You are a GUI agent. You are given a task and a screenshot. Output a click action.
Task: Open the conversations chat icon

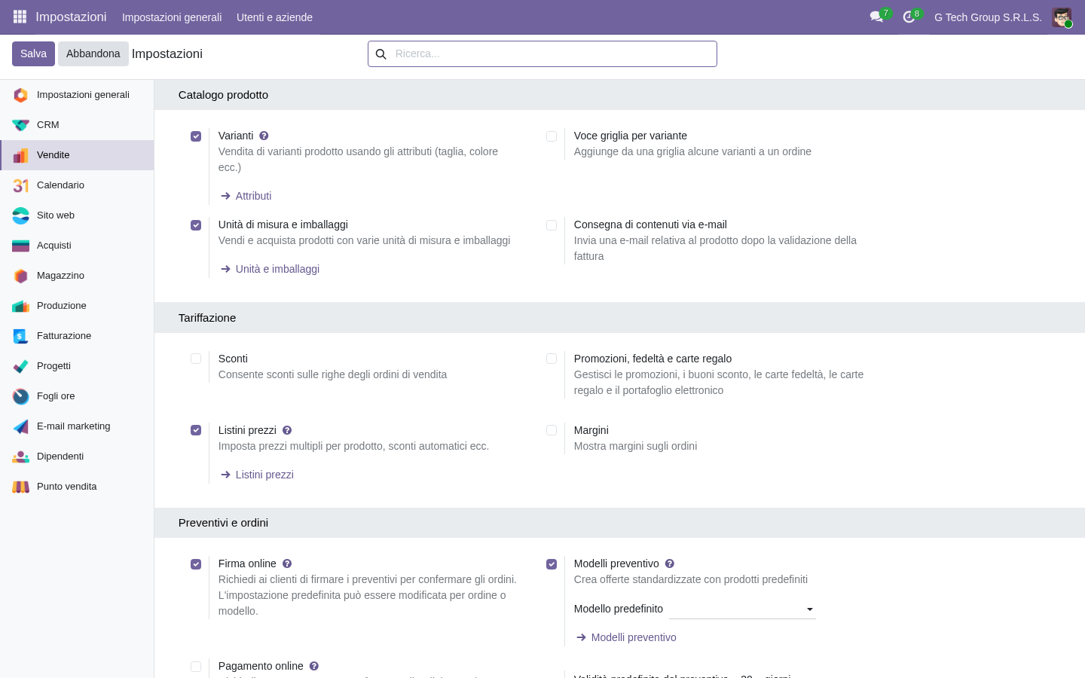(x=876, y=17)
